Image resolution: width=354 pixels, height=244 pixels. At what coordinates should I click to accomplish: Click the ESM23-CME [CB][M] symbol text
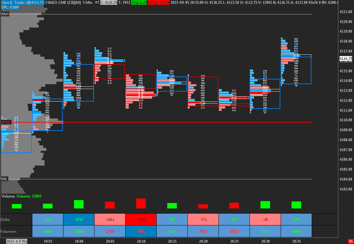pos(63,3)
